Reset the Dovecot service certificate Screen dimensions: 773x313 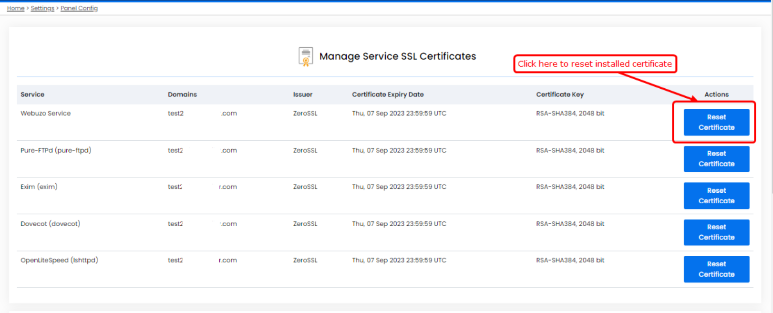[716, 232]
